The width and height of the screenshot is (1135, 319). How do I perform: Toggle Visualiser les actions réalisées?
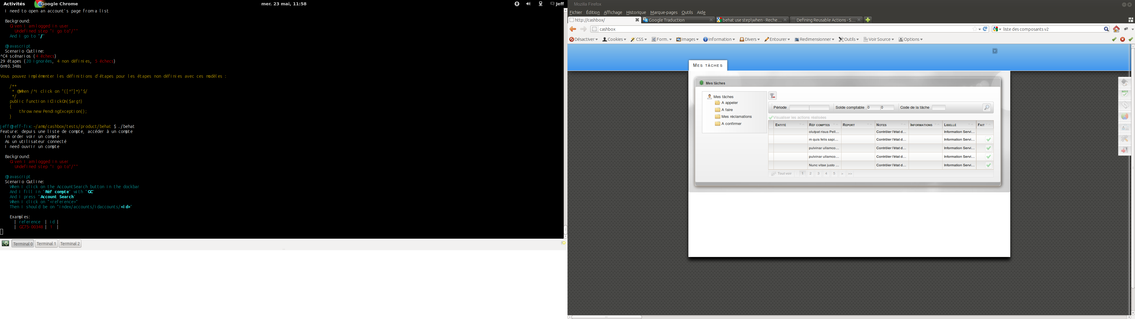click(x=798, y=118)
